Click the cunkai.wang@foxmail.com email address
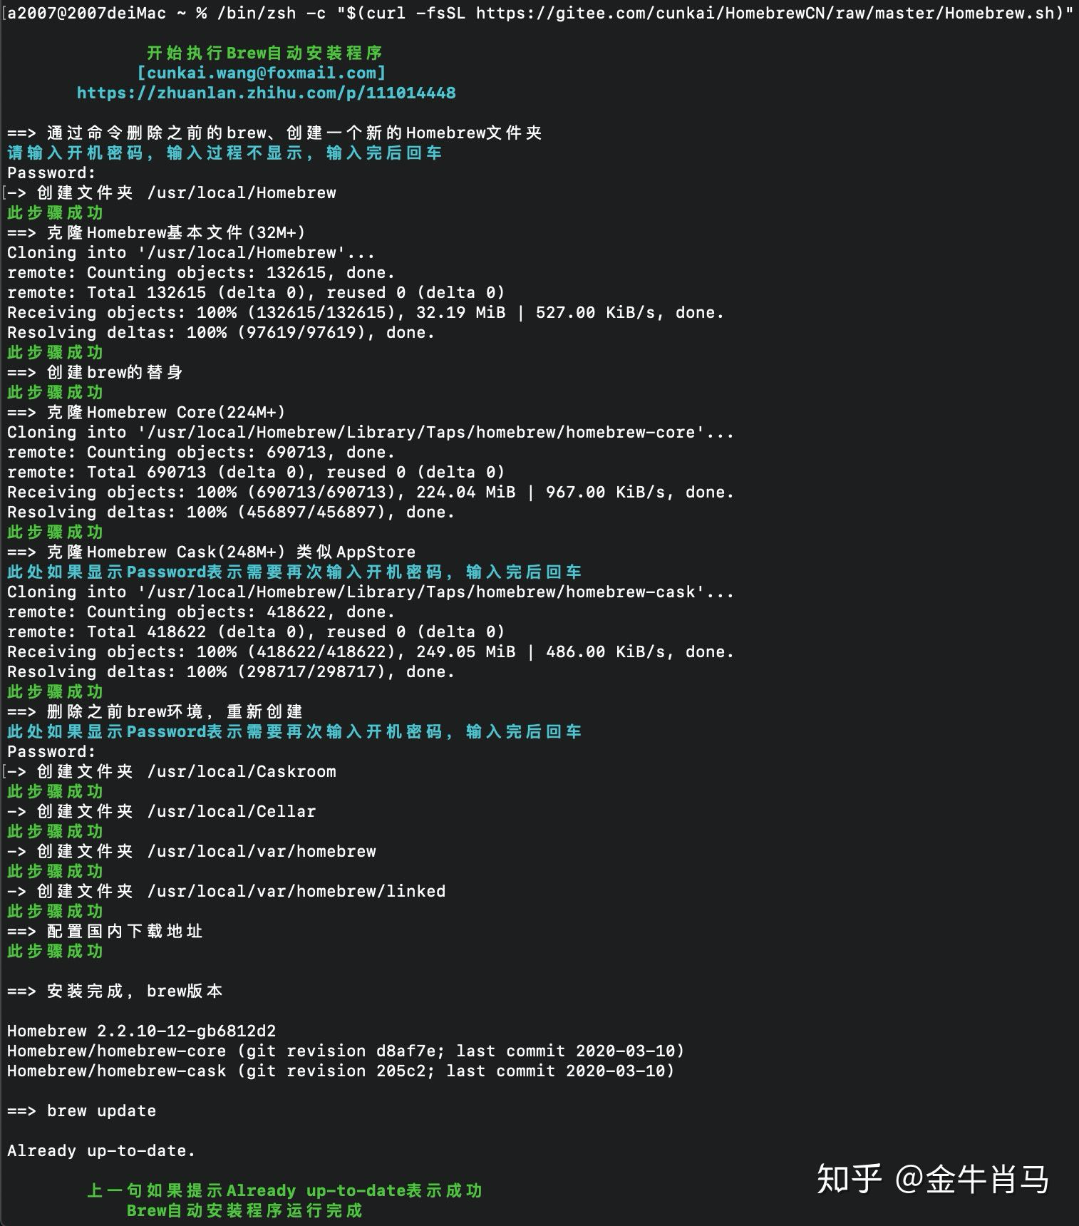 (262, 73)
